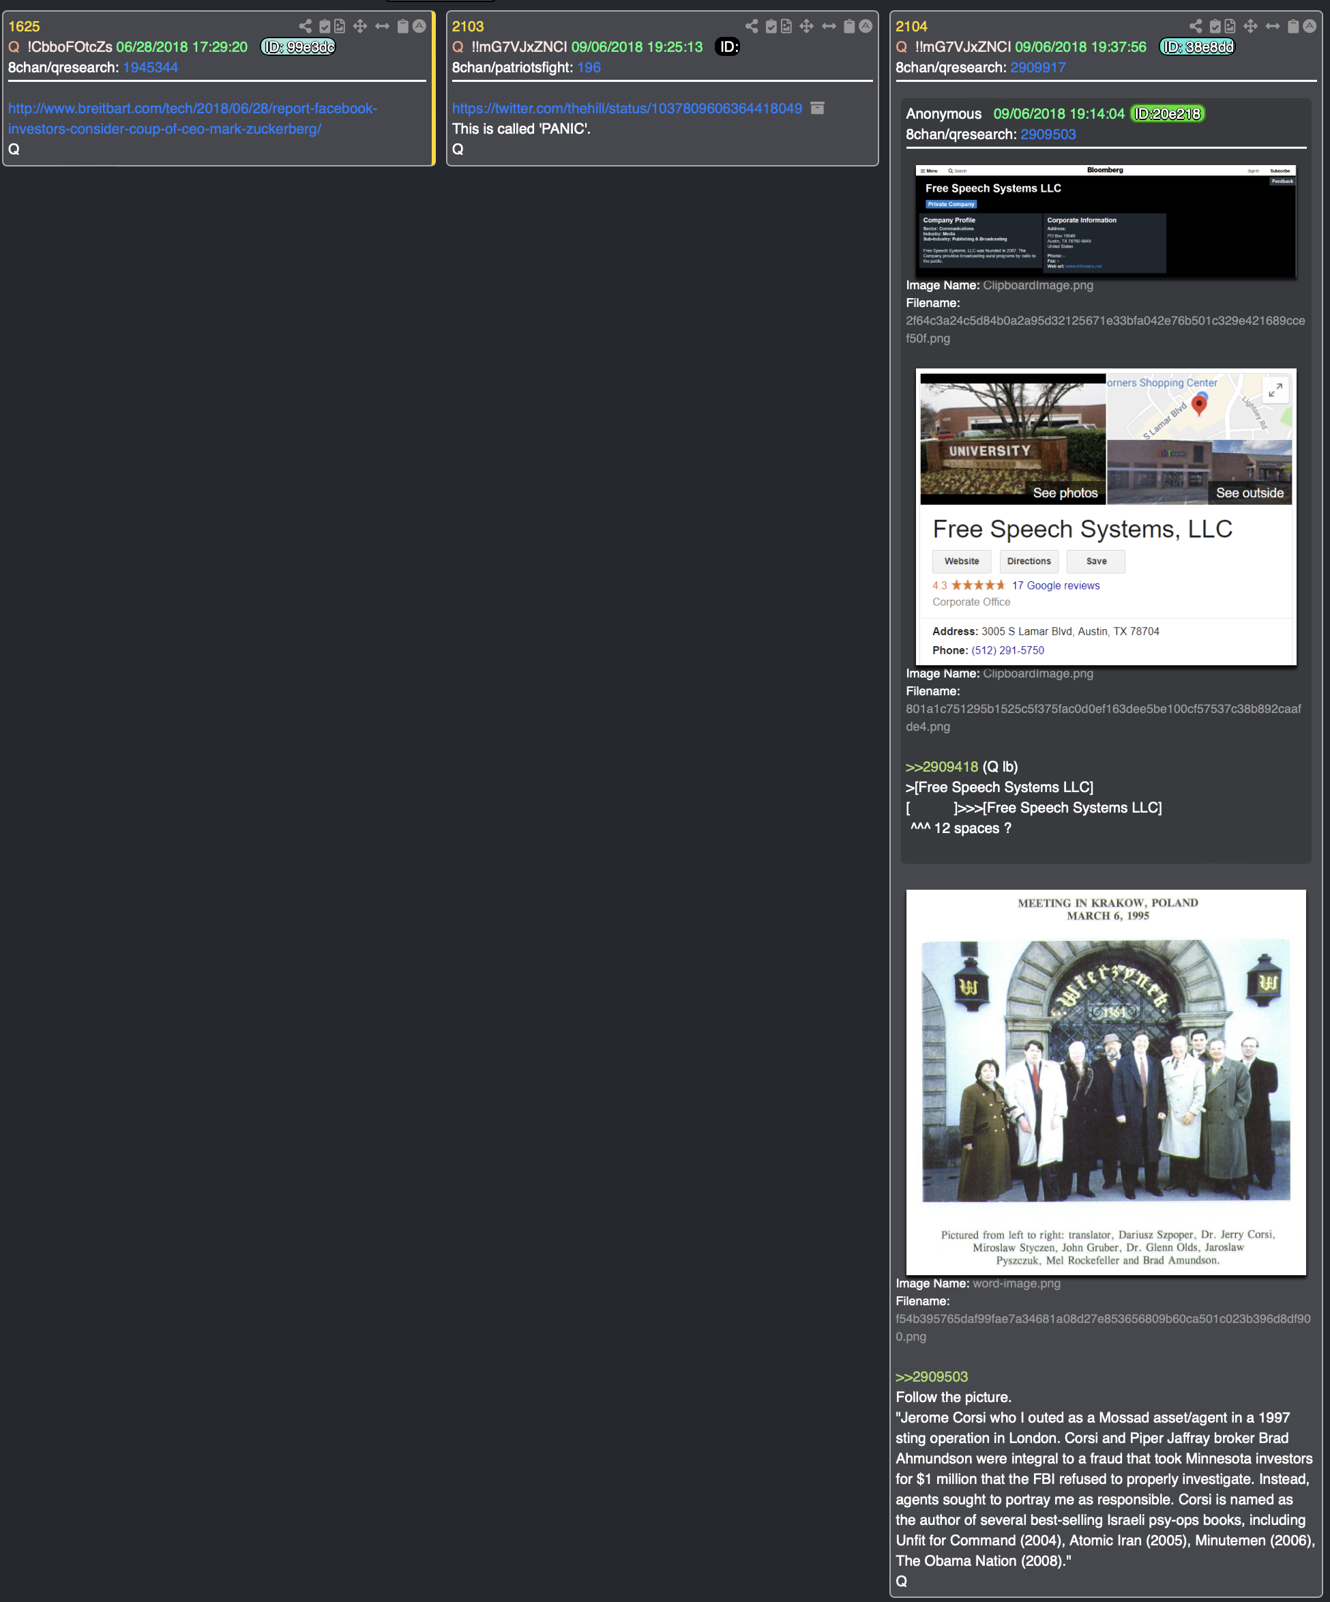Click the tripcode !!mG7VJxZNCI on post 2103
Screen dimensions: 1330x1602
coord(519,46)
